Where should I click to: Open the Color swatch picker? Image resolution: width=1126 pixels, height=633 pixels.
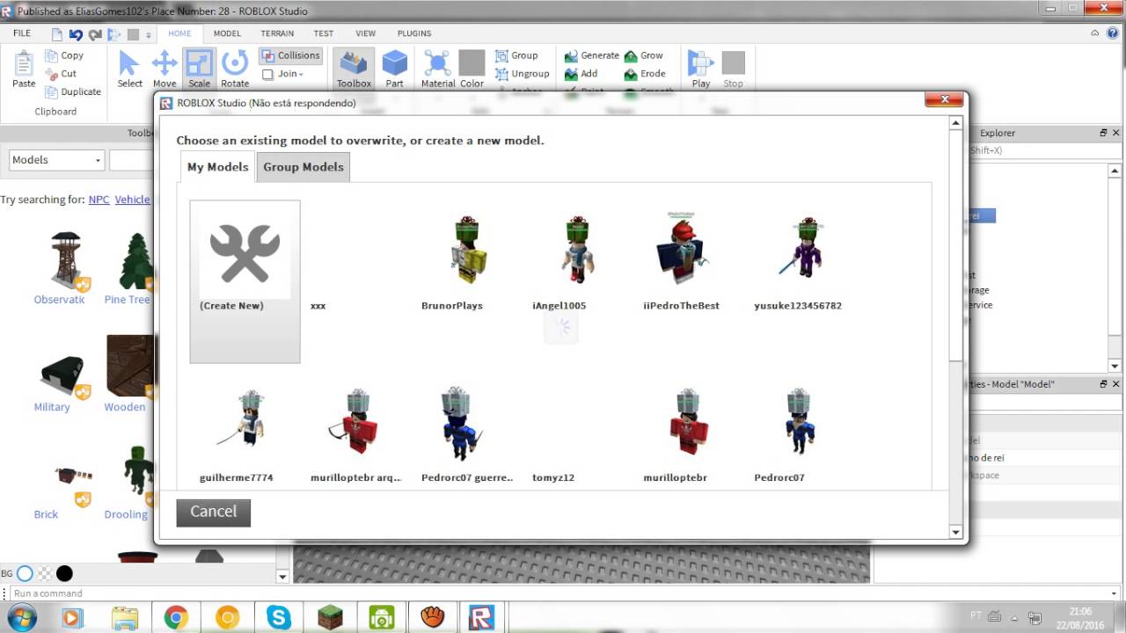click(472, 63)
